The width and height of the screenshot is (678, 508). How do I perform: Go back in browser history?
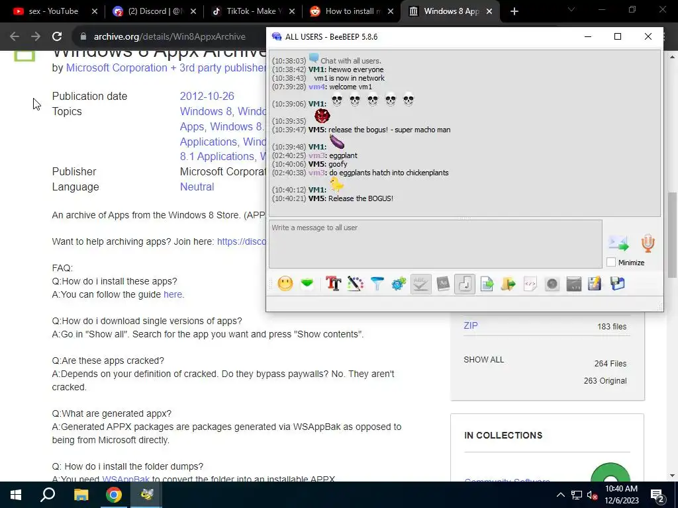coord(15,37)
